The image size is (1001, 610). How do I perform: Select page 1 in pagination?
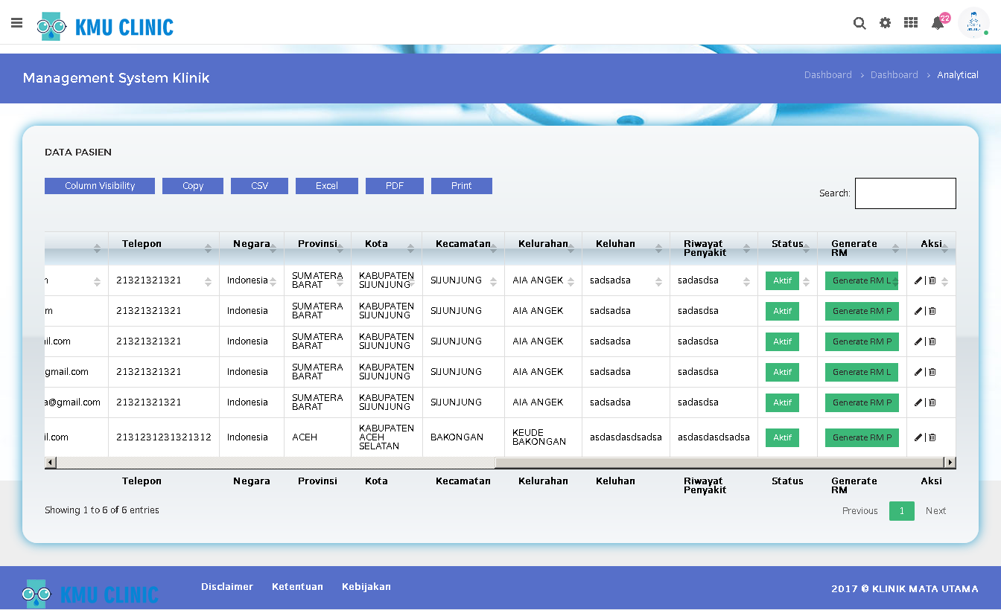point(901,511)
